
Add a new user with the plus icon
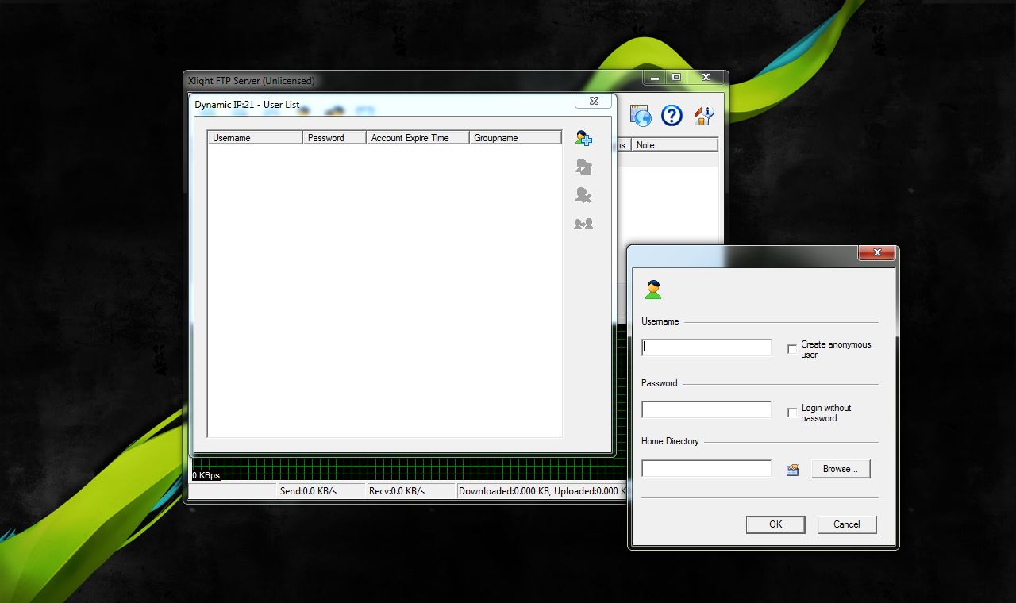tap(583, 138)
